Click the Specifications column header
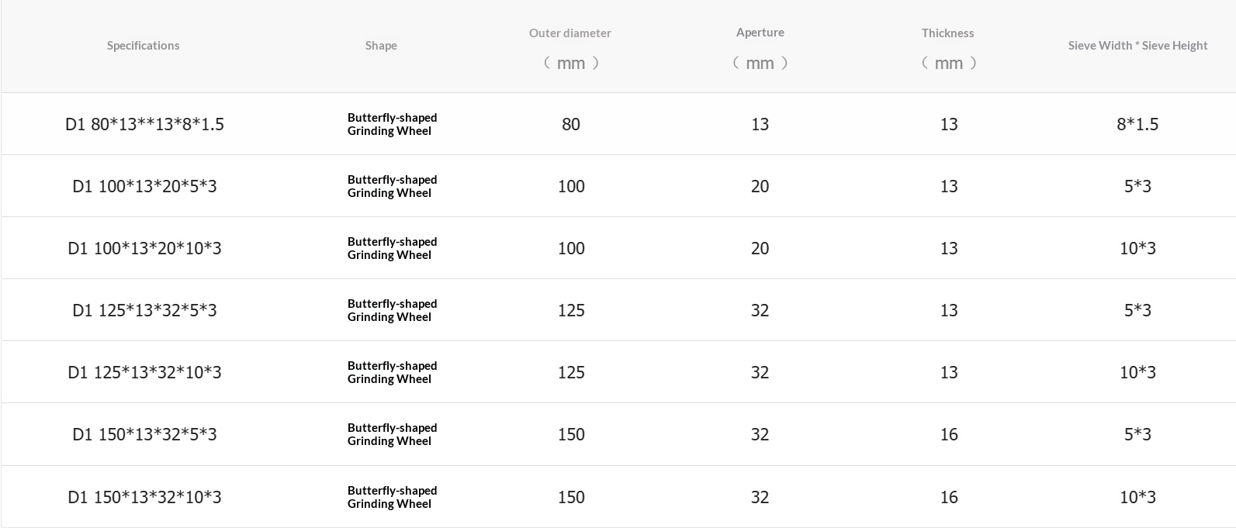This screenshot has width=1236, height=528. coord(143,46)
